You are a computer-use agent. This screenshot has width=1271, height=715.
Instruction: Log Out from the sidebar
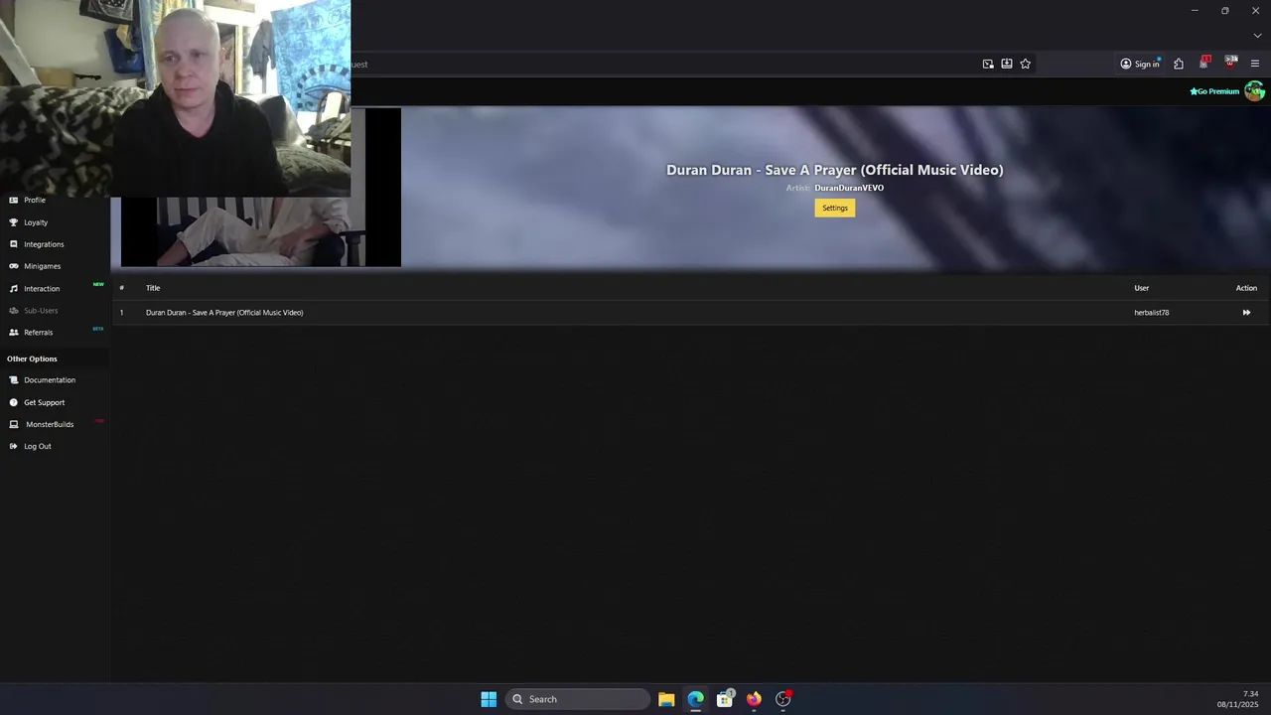point(37,446)
